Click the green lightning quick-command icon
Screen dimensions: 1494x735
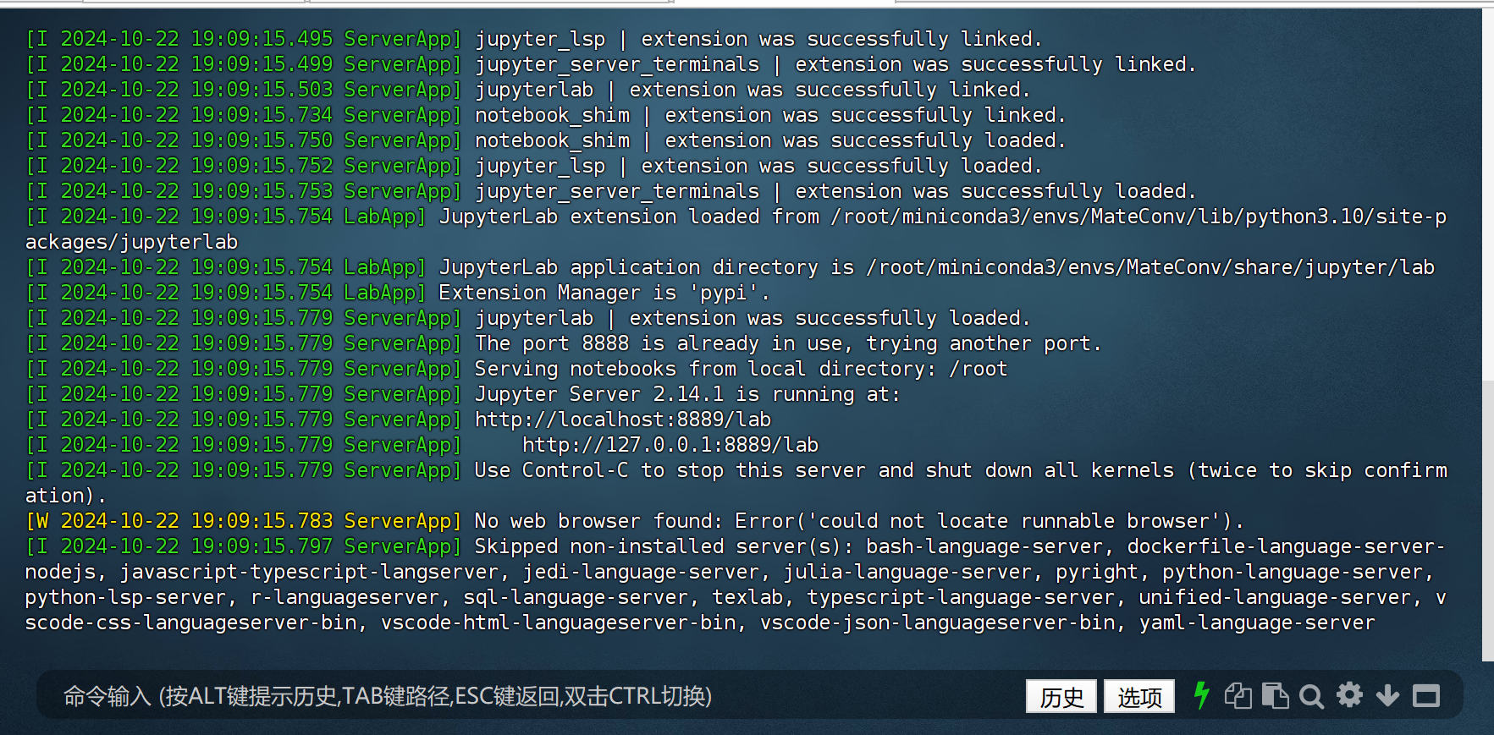(x=1201, y=696)
